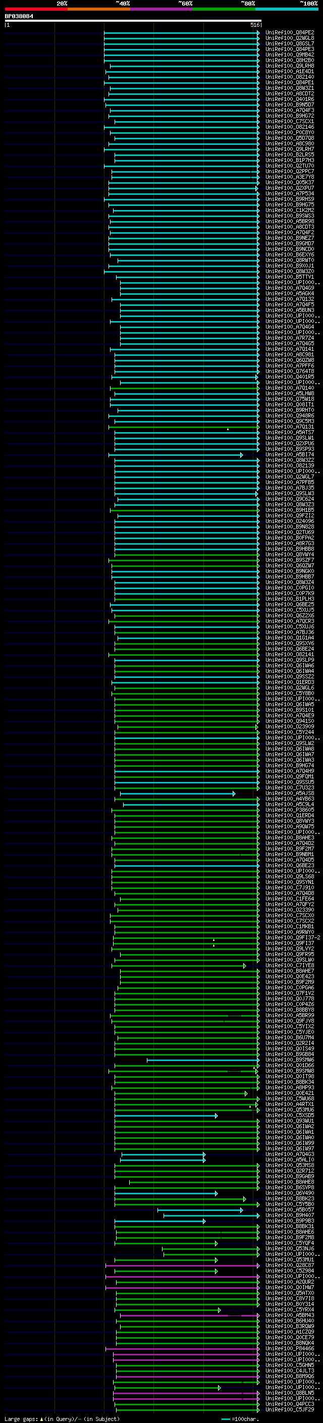Select hit label UniRef100_A8CDT2
The image size is (323, 1423).
[x=290, y=93]
